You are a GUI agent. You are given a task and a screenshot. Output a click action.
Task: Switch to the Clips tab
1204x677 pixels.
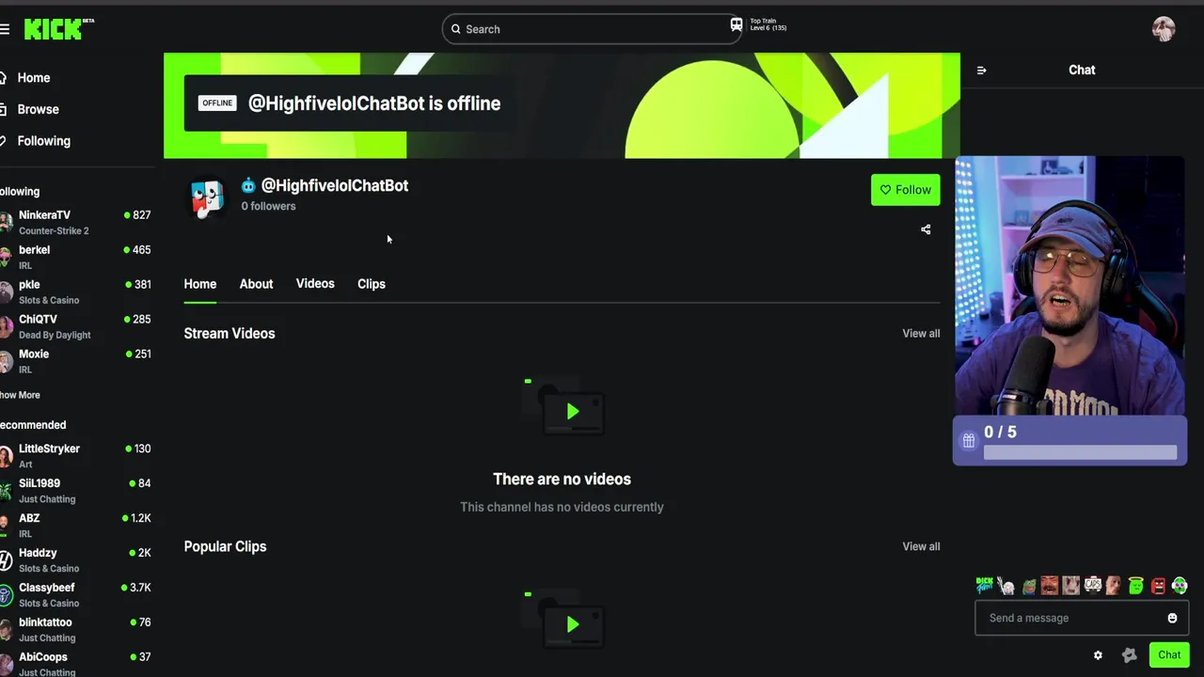coord(372,284)
